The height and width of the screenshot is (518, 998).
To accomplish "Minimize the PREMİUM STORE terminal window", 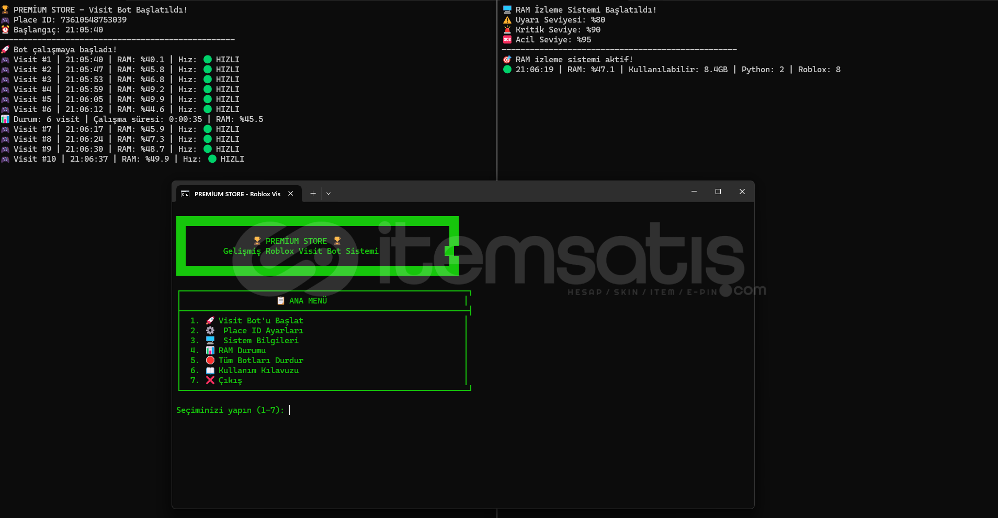I will point(694,192).
